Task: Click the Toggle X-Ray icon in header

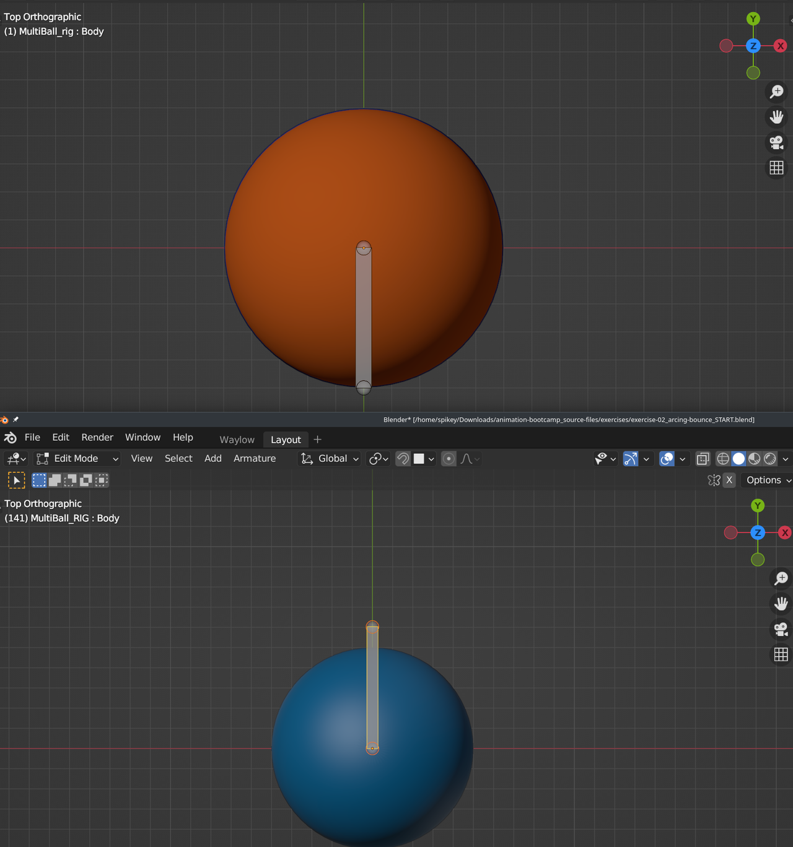Action: (x=703, y=459)
